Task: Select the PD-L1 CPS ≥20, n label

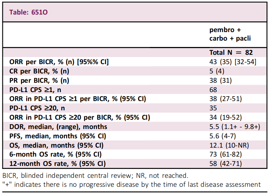Action: [37, 108]
